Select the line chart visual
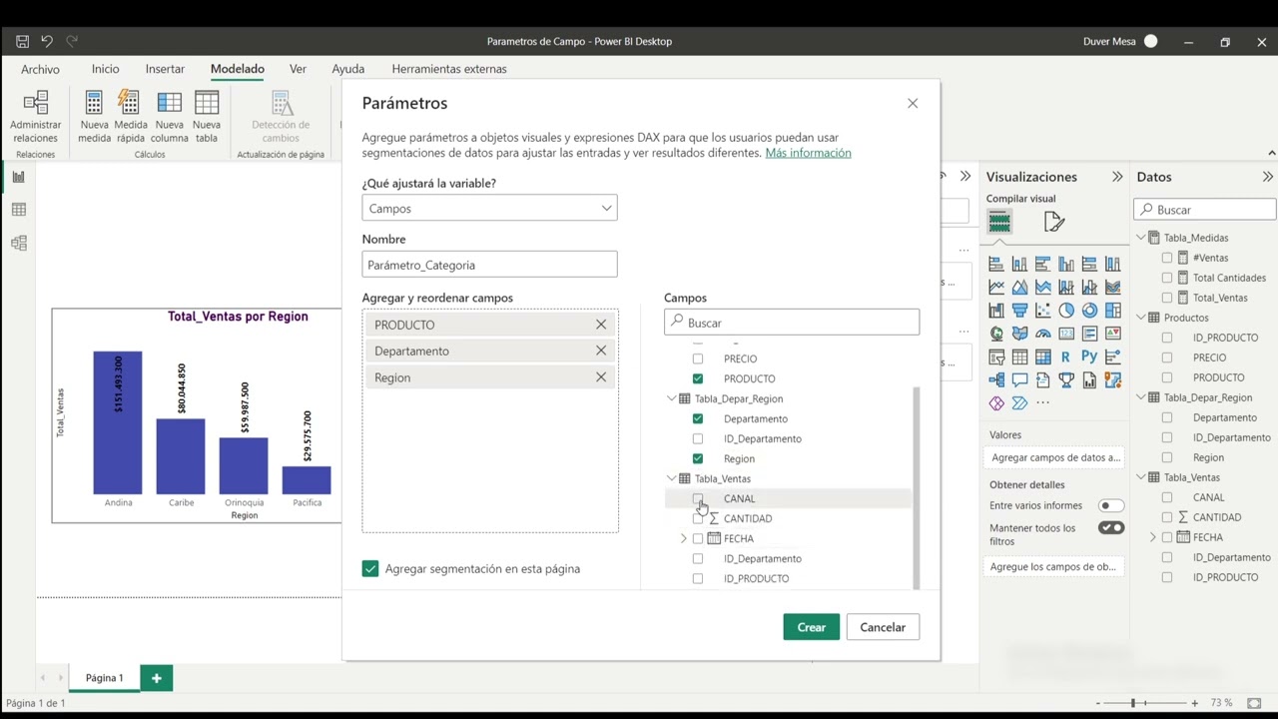Screen dimensions: 1278x719 point(996,287)
